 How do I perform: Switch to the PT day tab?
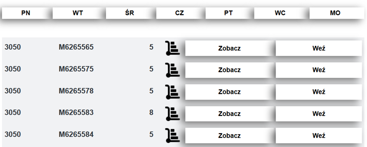click(228, 13)
